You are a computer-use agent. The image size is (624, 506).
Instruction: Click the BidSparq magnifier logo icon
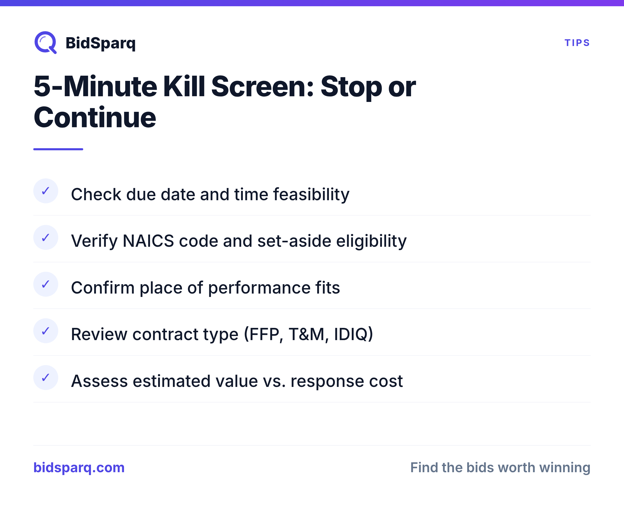(45, 43)
